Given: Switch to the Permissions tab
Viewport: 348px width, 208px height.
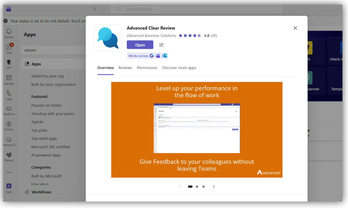Looking at the screenshot, I should [x=147, y=68].
